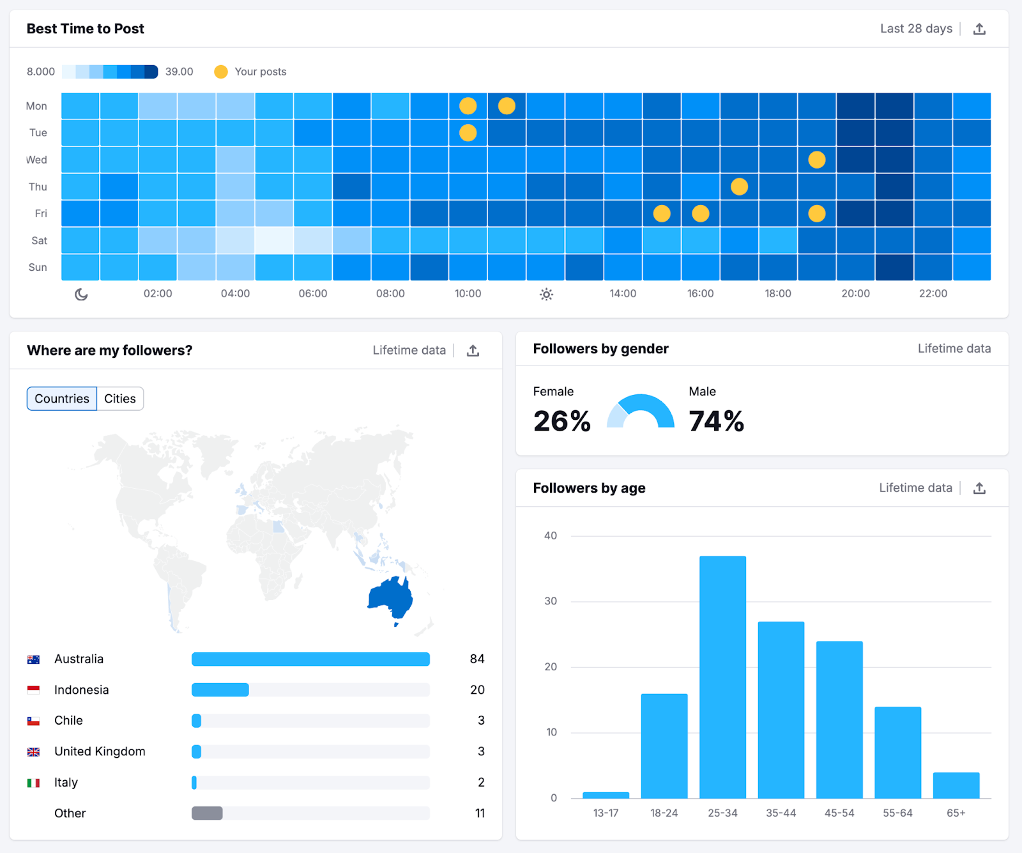
Task: Select the 25-34 age bar
Action: pos(722,677)
